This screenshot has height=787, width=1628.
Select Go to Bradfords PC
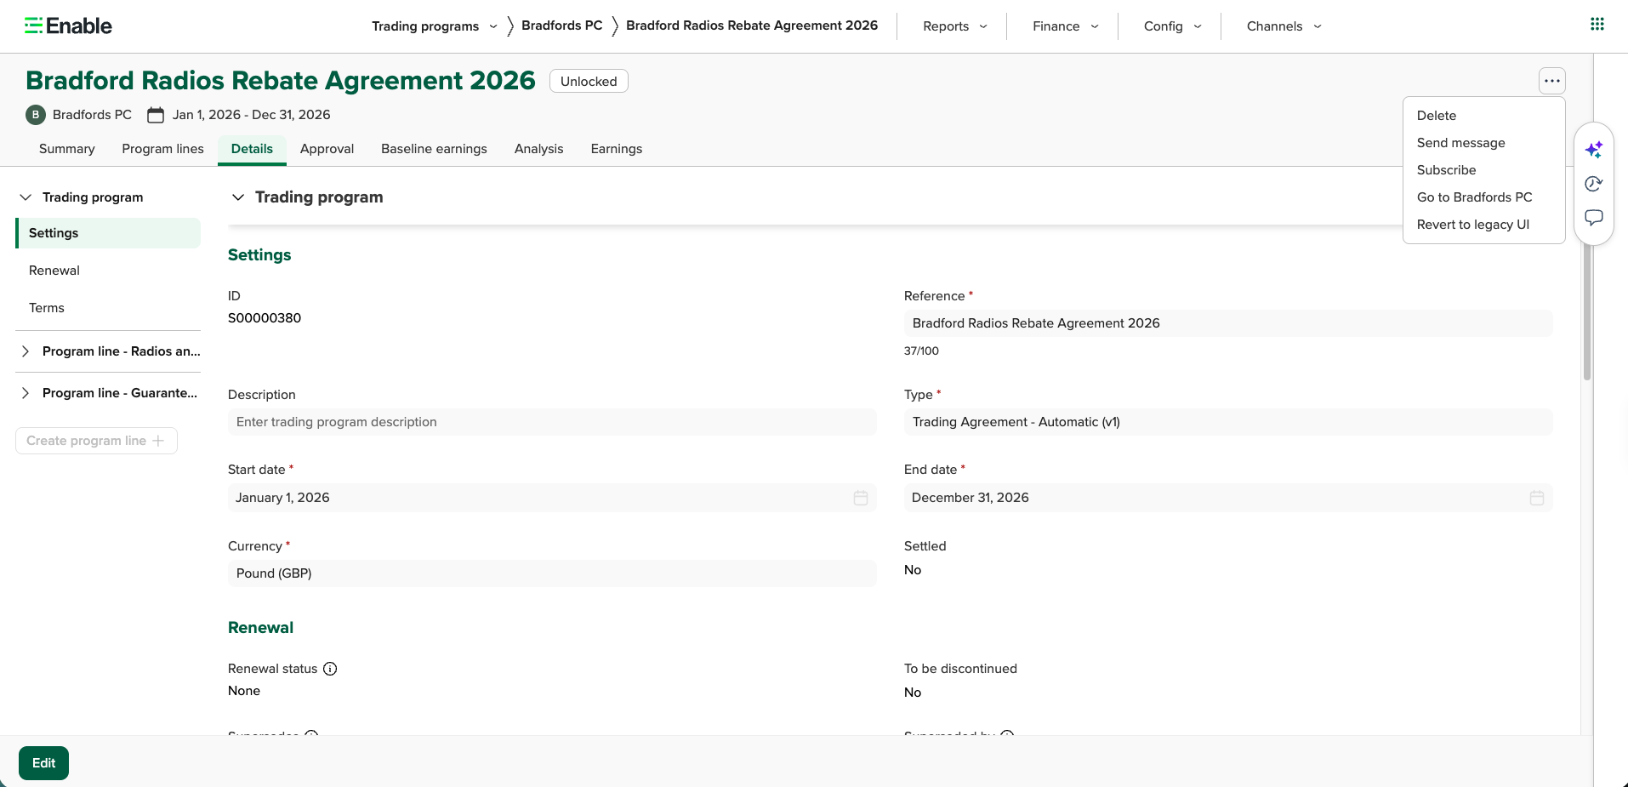(1483, 197)
